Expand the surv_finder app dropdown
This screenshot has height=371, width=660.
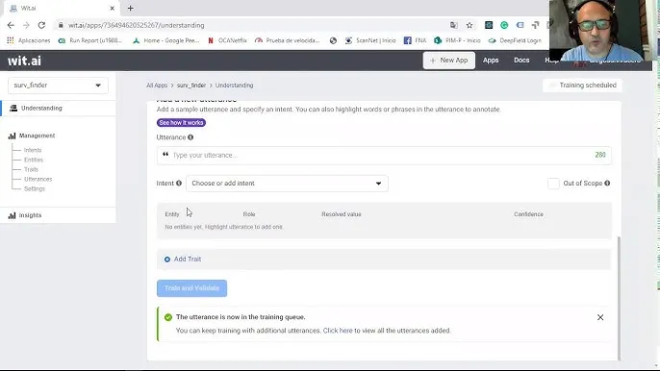pos(58,85)
